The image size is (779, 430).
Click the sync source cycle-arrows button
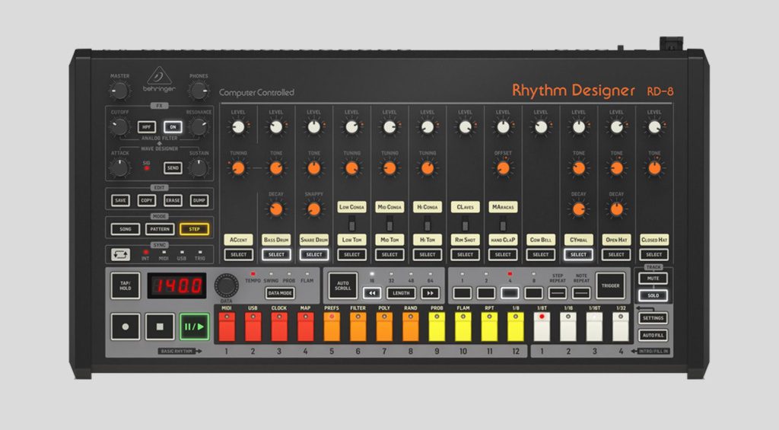click(x=120, y=254)
